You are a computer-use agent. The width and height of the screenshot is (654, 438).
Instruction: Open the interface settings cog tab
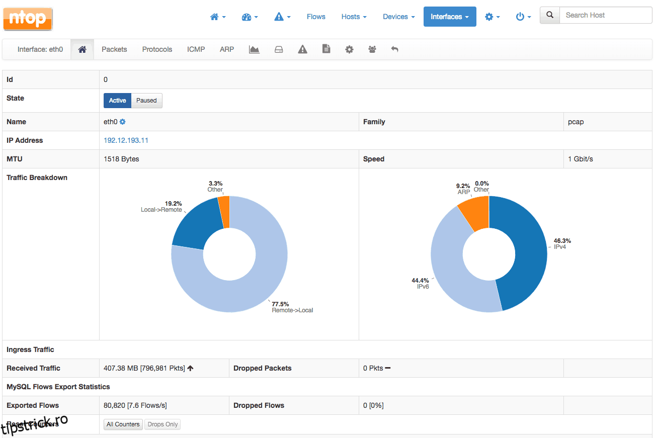(x=349, y=49)
